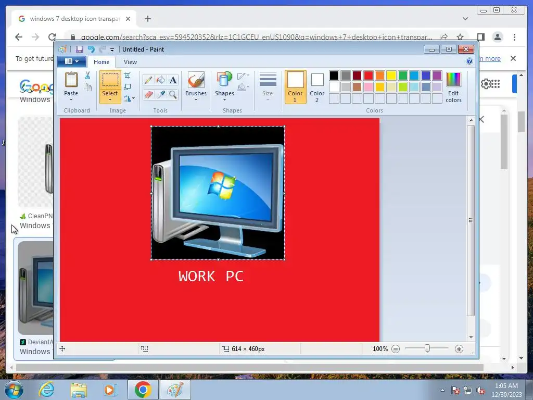
Task: Switch to the View ribbon tab
Action: (x=130, y=62)
